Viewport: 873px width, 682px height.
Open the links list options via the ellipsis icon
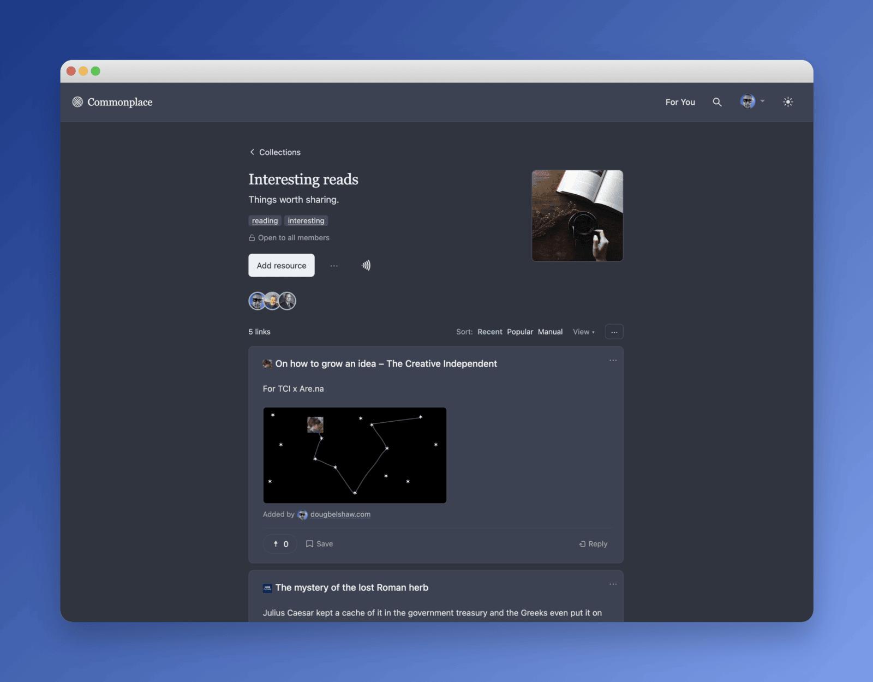(614, 332)
